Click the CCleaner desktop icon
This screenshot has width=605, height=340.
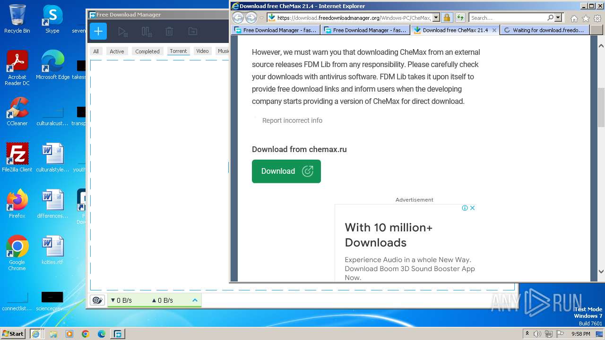pyautogui.click(x=17, y=111)
